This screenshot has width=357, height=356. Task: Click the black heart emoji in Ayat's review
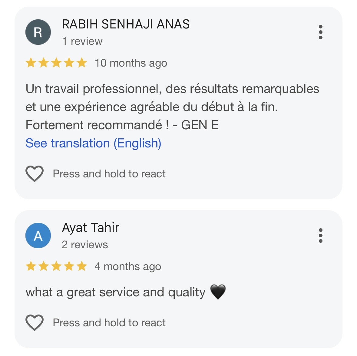[x=218, y=292]
